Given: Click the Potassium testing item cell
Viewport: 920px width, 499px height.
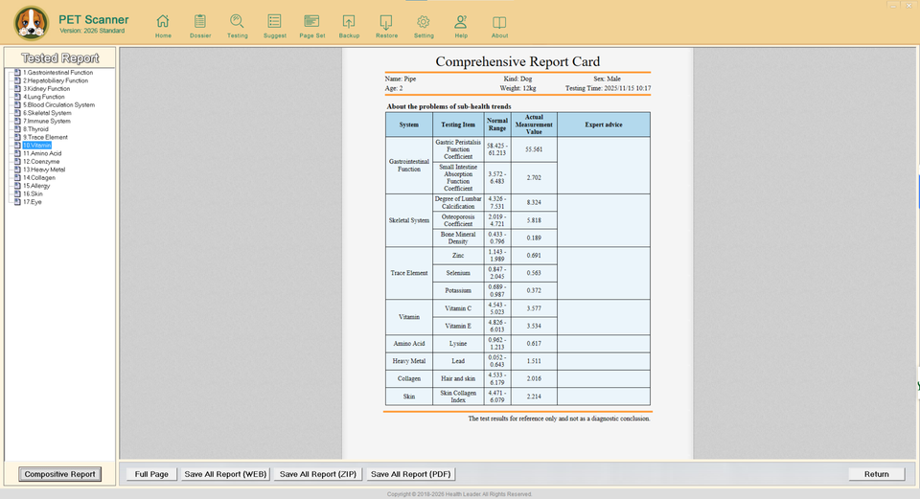Looking at the screenshot, I should pos(458,290).
